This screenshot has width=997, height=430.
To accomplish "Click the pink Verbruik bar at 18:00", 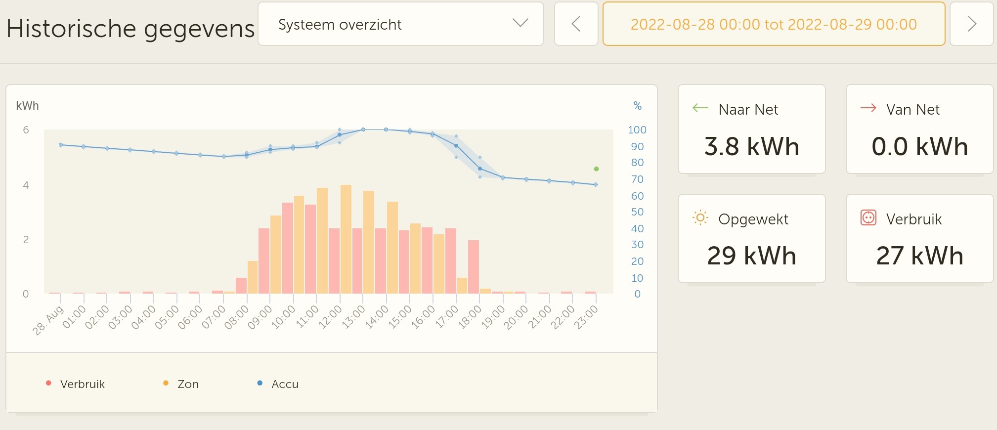I will (474, 267).
